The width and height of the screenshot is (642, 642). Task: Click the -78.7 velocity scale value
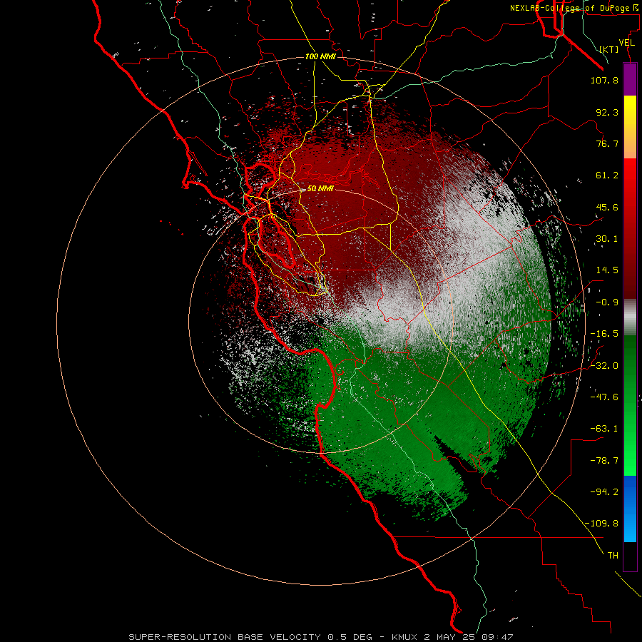[x=604, y=461]
